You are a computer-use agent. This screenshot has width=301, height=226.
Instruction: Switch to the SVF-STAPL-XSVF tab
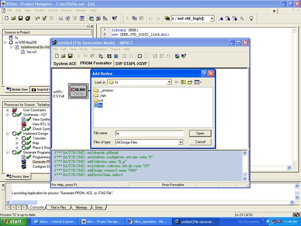pos(131,64)
